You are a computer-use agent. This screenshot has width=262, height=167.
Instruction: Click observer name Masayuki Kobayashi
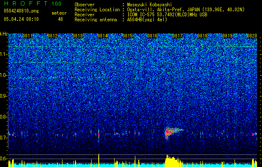(150, 5)
